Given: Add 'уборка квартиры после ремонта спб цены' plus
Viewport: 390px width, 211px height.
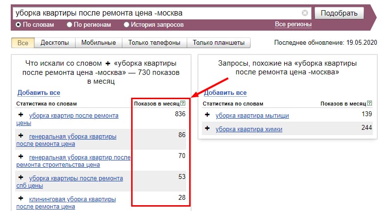Looking at the screenshot, I should (21, 177).
